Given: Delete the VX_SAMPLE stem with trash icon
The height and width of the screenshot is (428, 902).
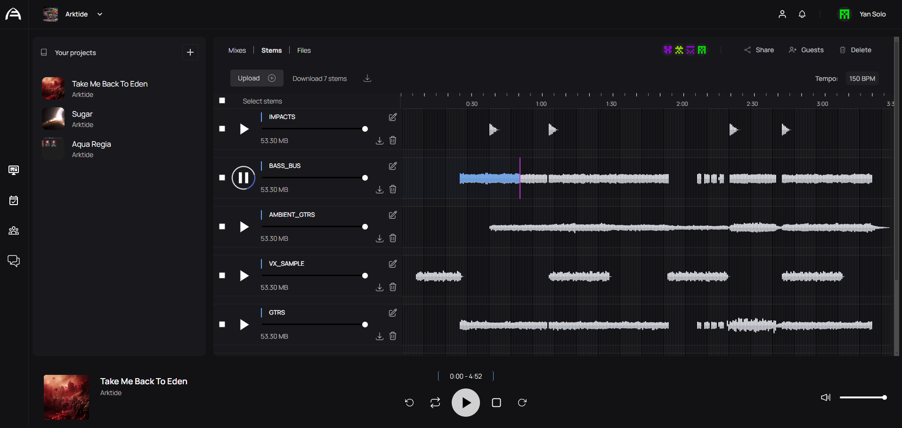Looking at the screenshot, I should tap(393, 287).
